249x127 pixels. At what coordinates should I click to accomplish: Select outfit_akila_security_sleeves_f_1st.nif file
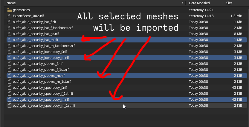(x=127, y=70)
